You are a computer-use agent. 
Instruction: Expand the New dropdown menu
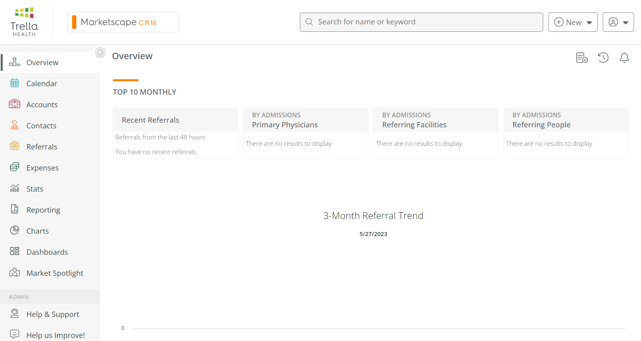point(573,22)
